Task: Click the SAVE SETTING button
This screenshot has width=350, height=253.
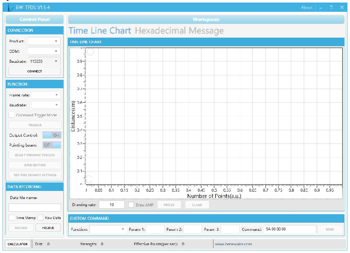Action: [35, 165]
